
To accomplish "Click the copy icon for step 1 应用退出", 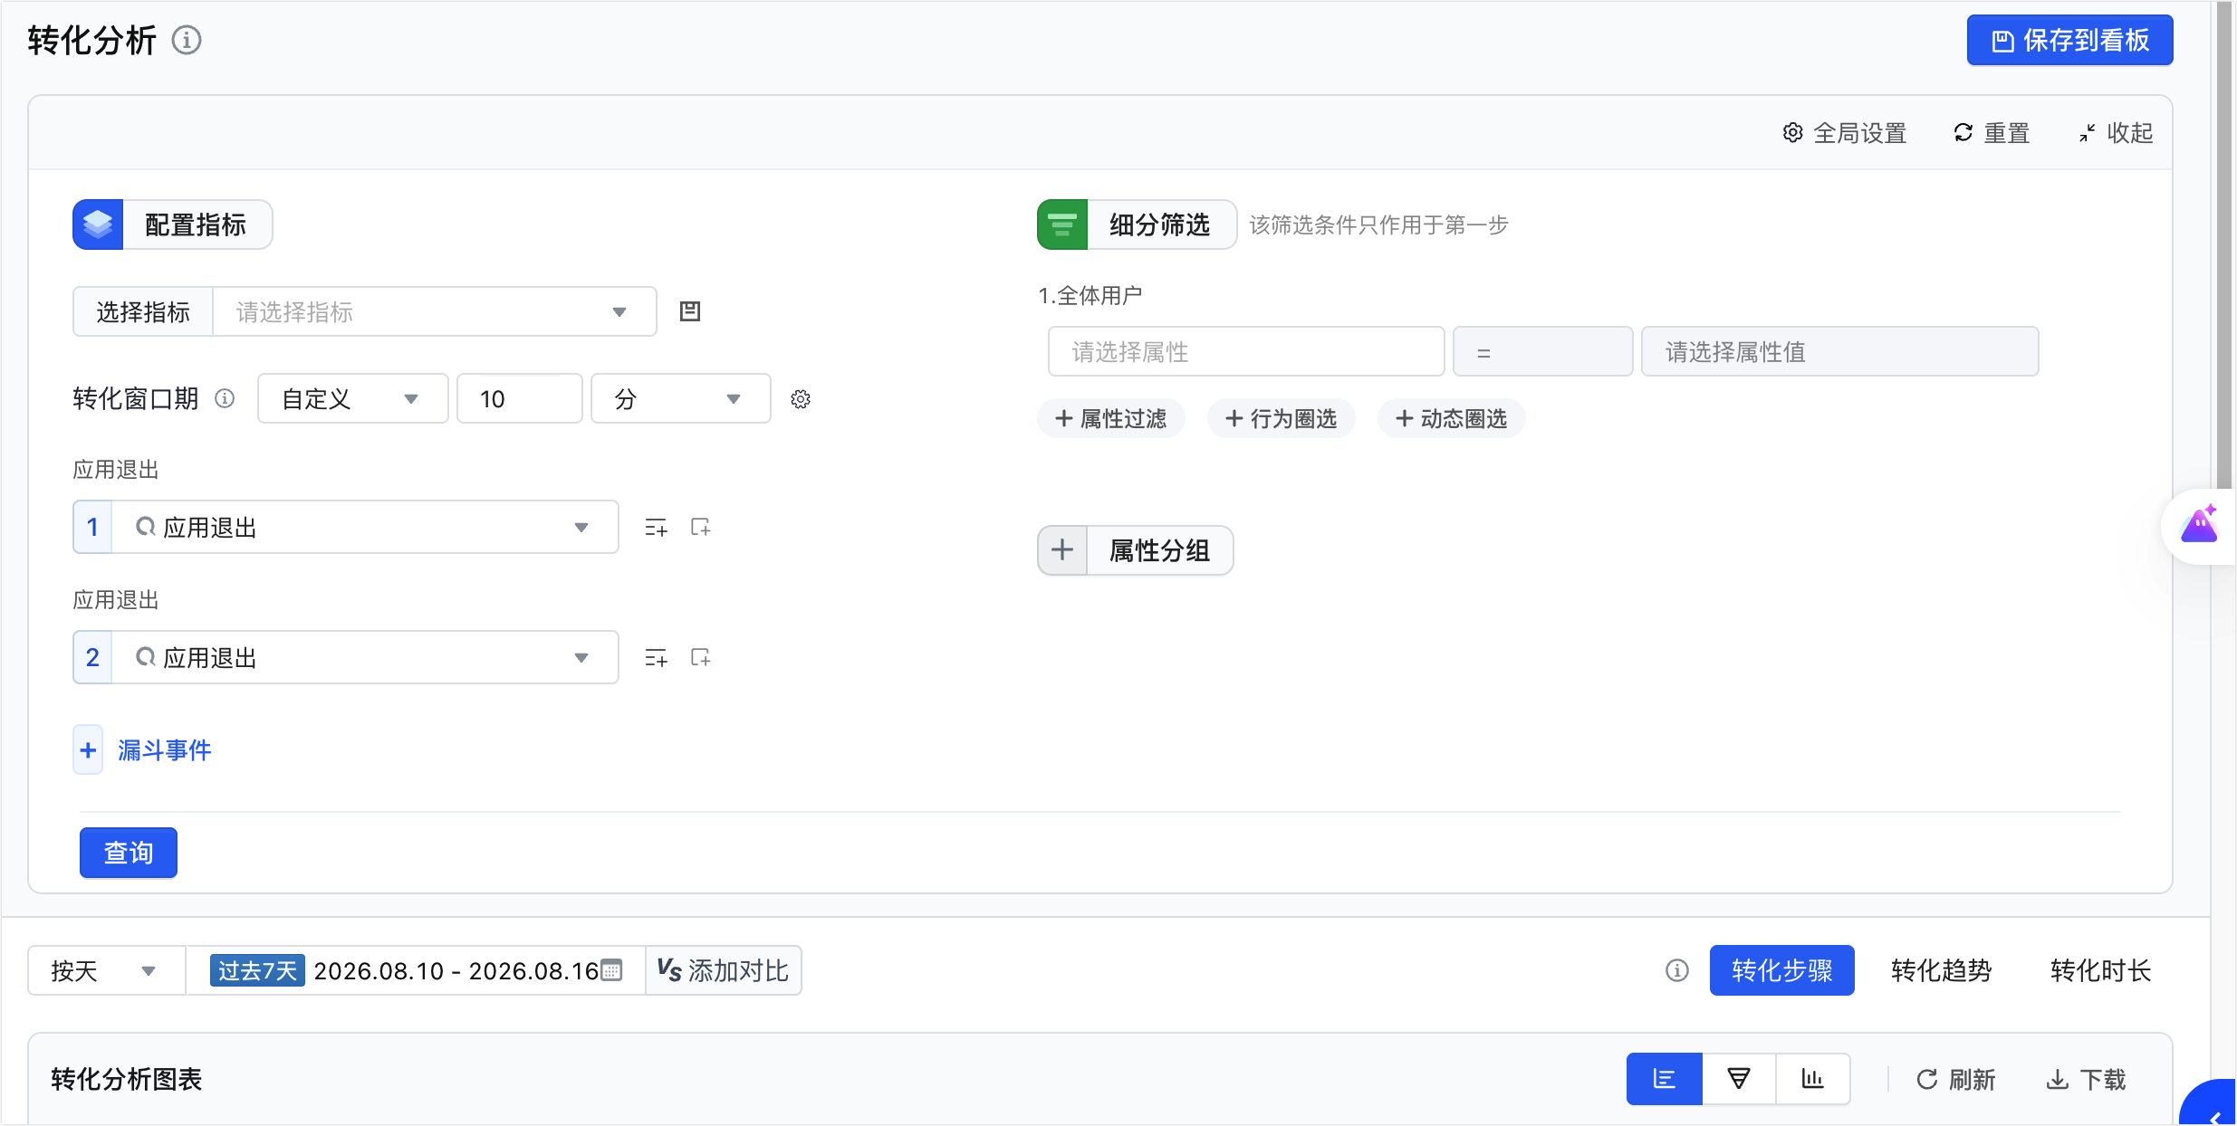I will (x=701, y=527).
